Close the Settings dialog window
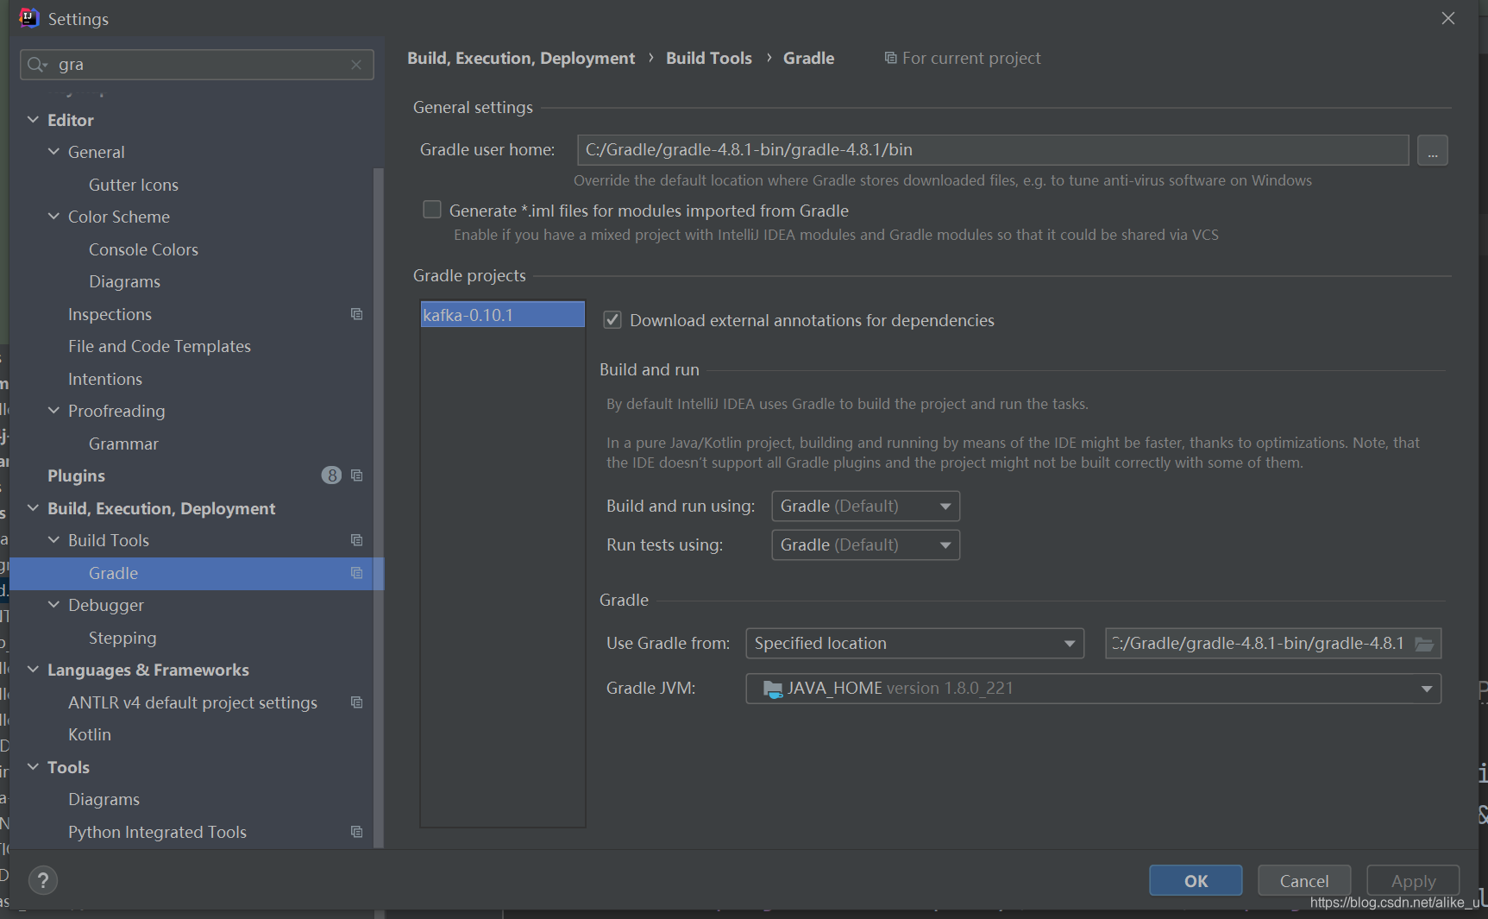The image size is (1488, 919). click(1448, 18)
